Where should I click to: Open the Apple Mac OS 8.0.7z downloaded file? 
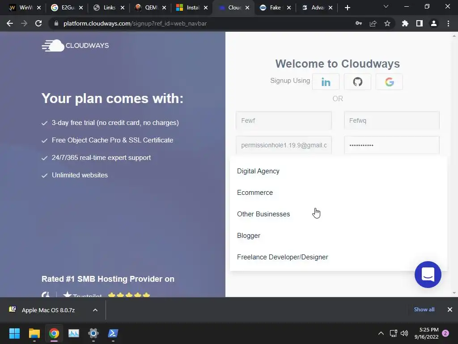coord(48,310)
